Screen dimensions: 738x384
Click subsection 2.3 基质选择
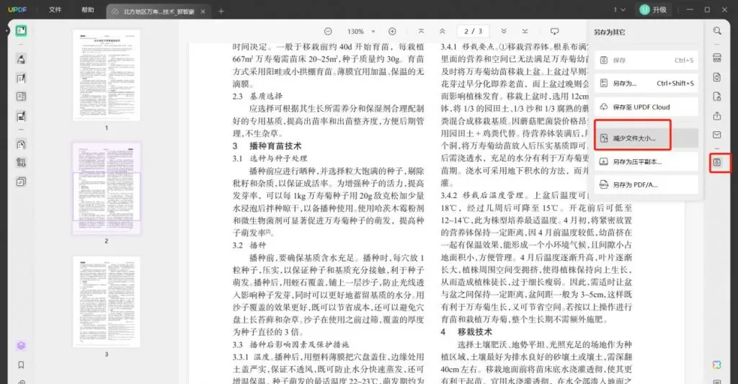tap(257, 96)
